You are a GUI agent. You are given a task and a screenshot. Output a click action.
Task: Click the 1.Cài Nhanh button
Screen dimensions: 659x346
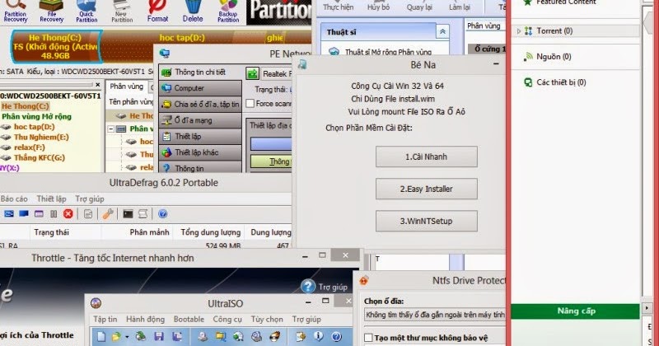(x=426, y=157)
